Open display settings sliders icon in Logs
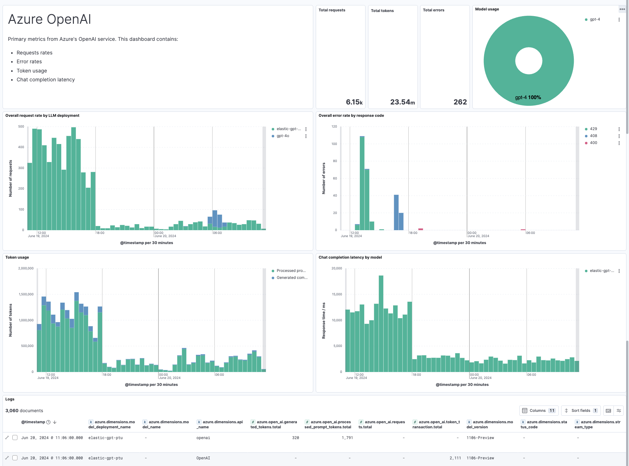The width and height of the screenshot is (629, 466). coord(619,411)
